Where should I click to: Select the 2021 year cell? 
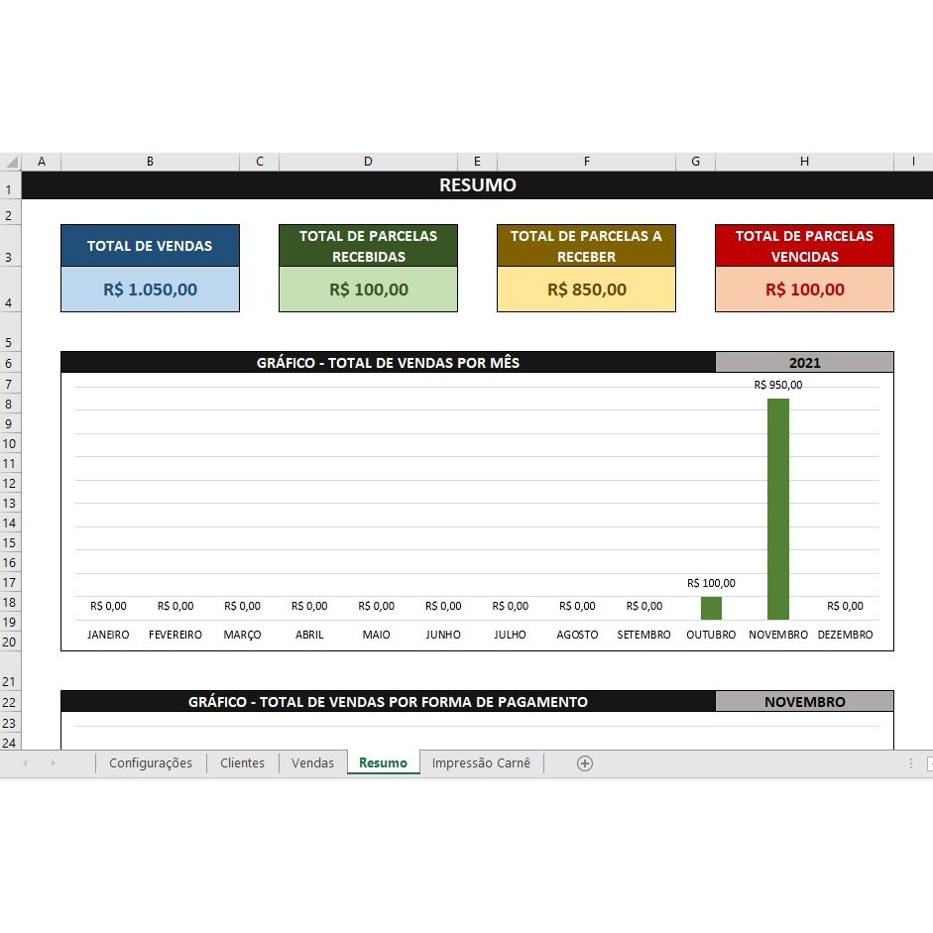click(804, 362)
